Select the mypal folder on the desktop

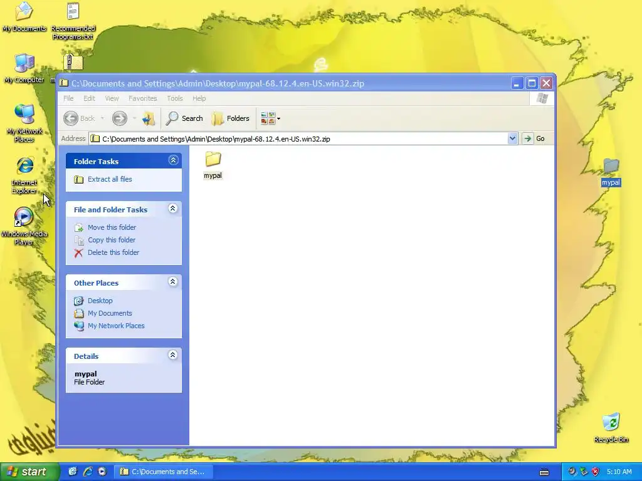611,172
